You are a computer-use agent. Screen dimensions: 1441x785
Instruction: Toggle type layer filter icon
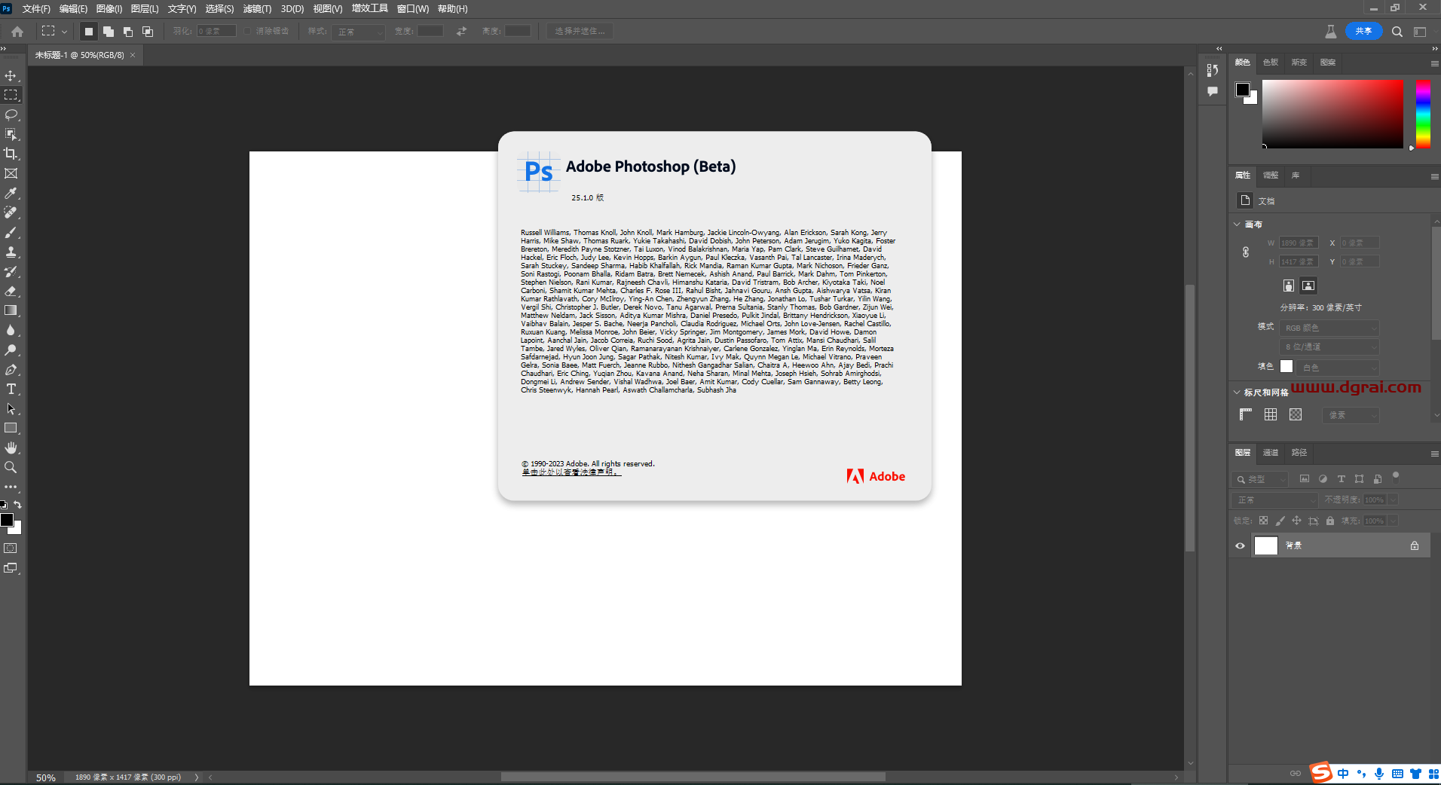pyautogui.click(x=1341, y=479)
